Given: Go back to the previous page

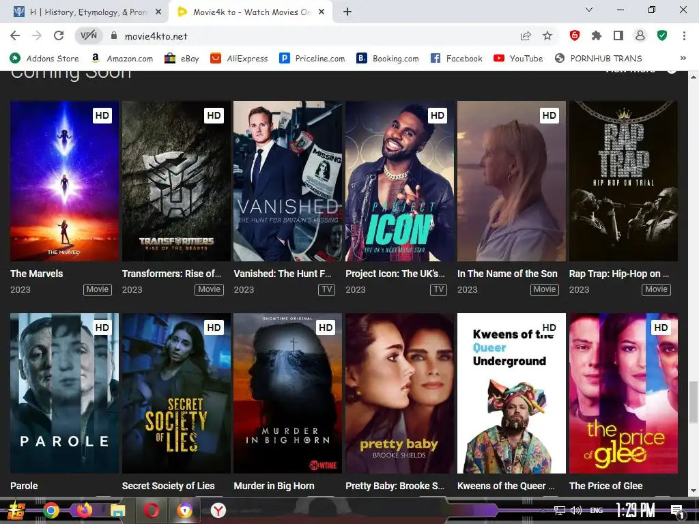Looking at the screenshot, I should pyautogui.click(x=15, y=35).
